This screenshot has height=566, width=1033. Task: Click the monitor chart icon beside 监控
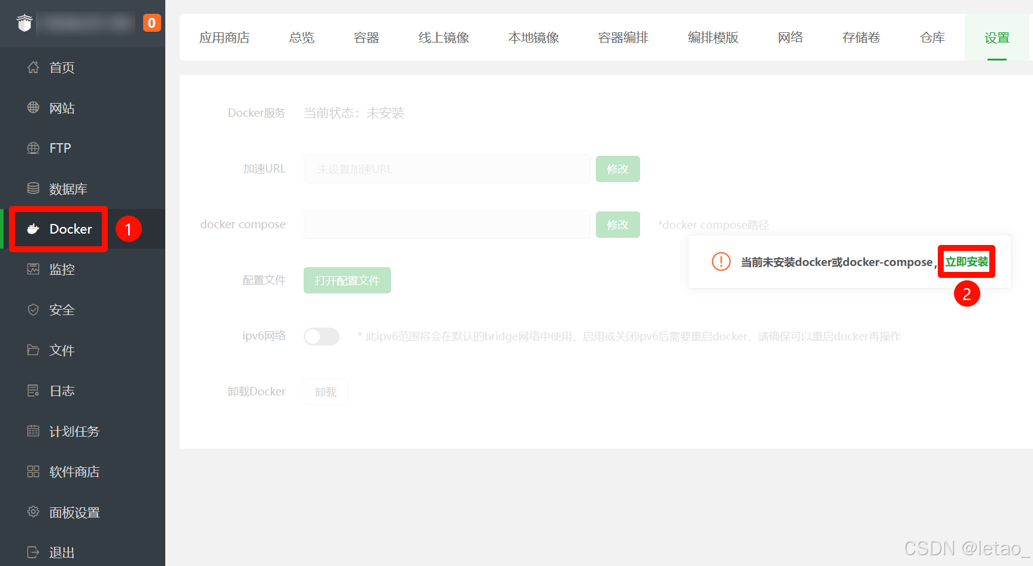pyautogui.click(x=34, y=269)
